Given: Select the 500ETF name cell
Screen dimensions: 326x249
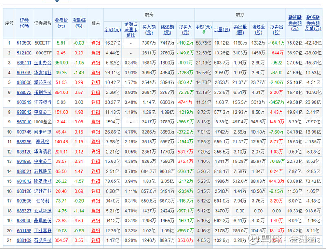Looking at the screenshot, I should pos(43,43).
